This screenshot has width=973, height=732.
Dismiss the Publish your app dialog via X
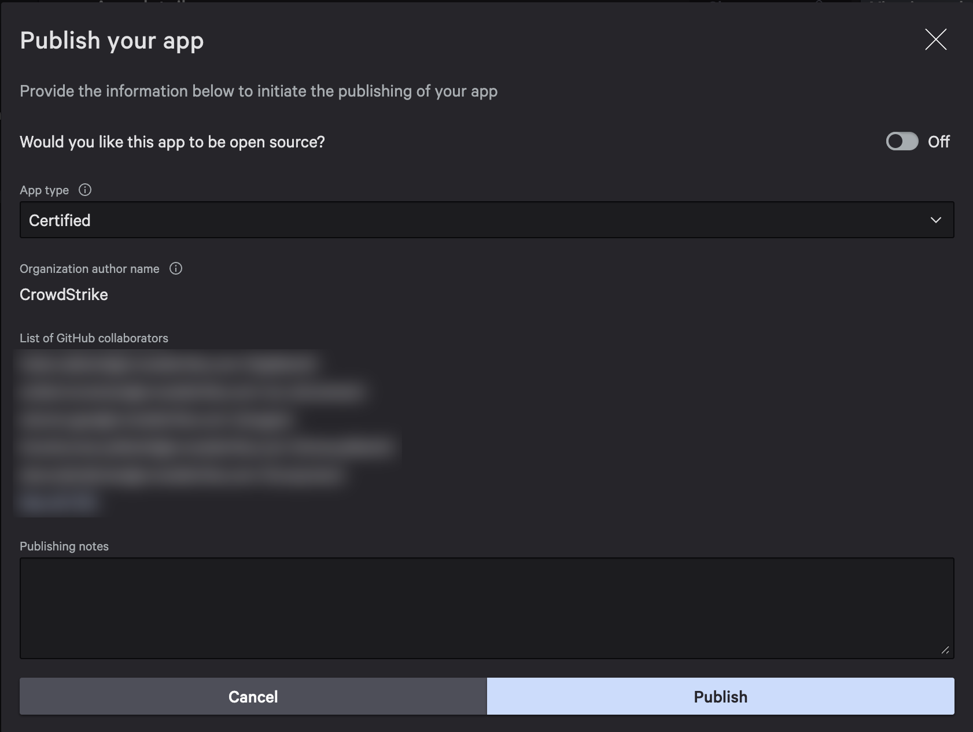(937, 40)
